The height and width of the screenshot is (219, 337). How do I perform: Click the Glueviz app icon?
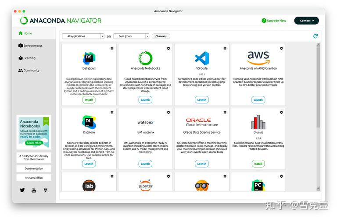click(258, 122)
